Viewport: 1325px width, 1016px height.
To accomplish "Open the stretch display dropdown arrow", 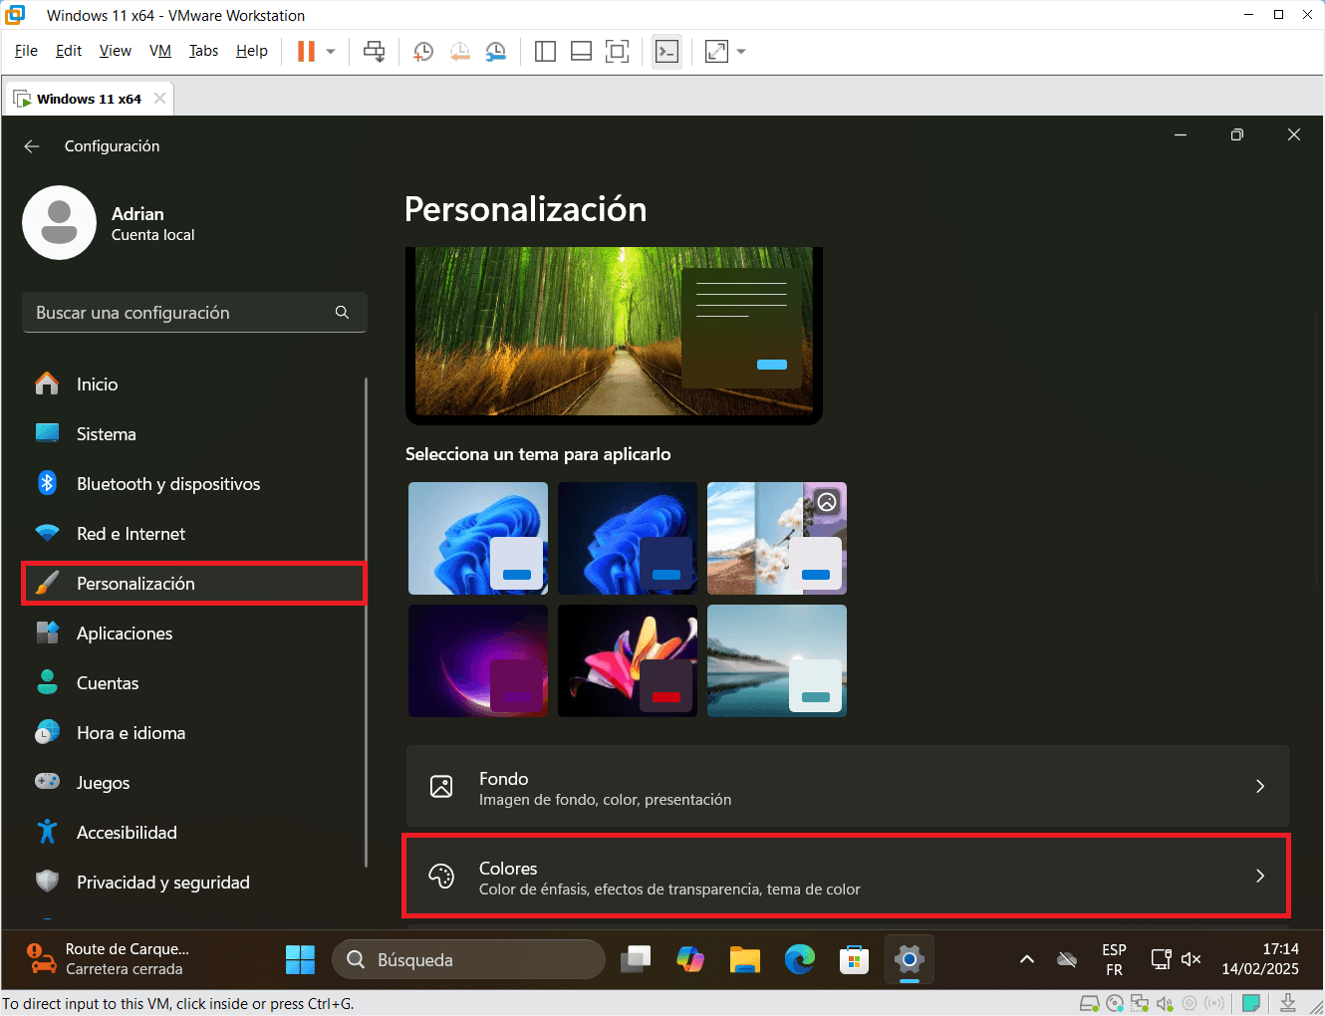I will click(x=741, y=51).
